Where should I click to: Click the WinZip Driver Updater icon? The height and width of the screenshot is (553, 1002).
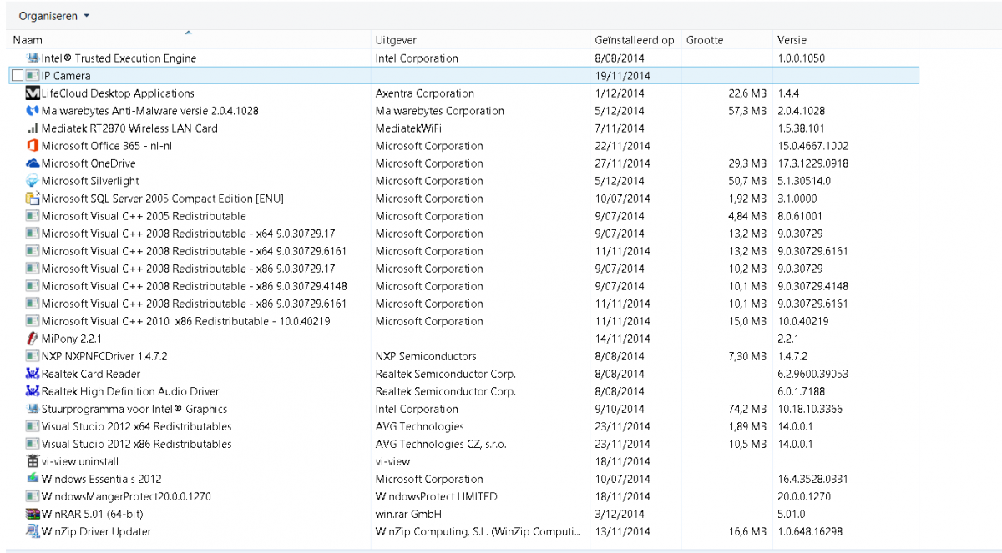tap(33, 531)
